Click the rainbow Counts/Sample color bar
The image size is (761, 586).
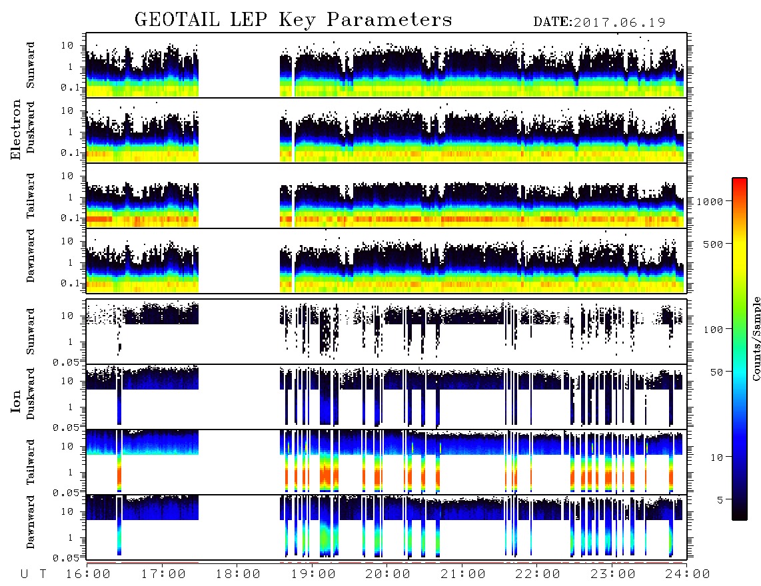pos(740,350)
